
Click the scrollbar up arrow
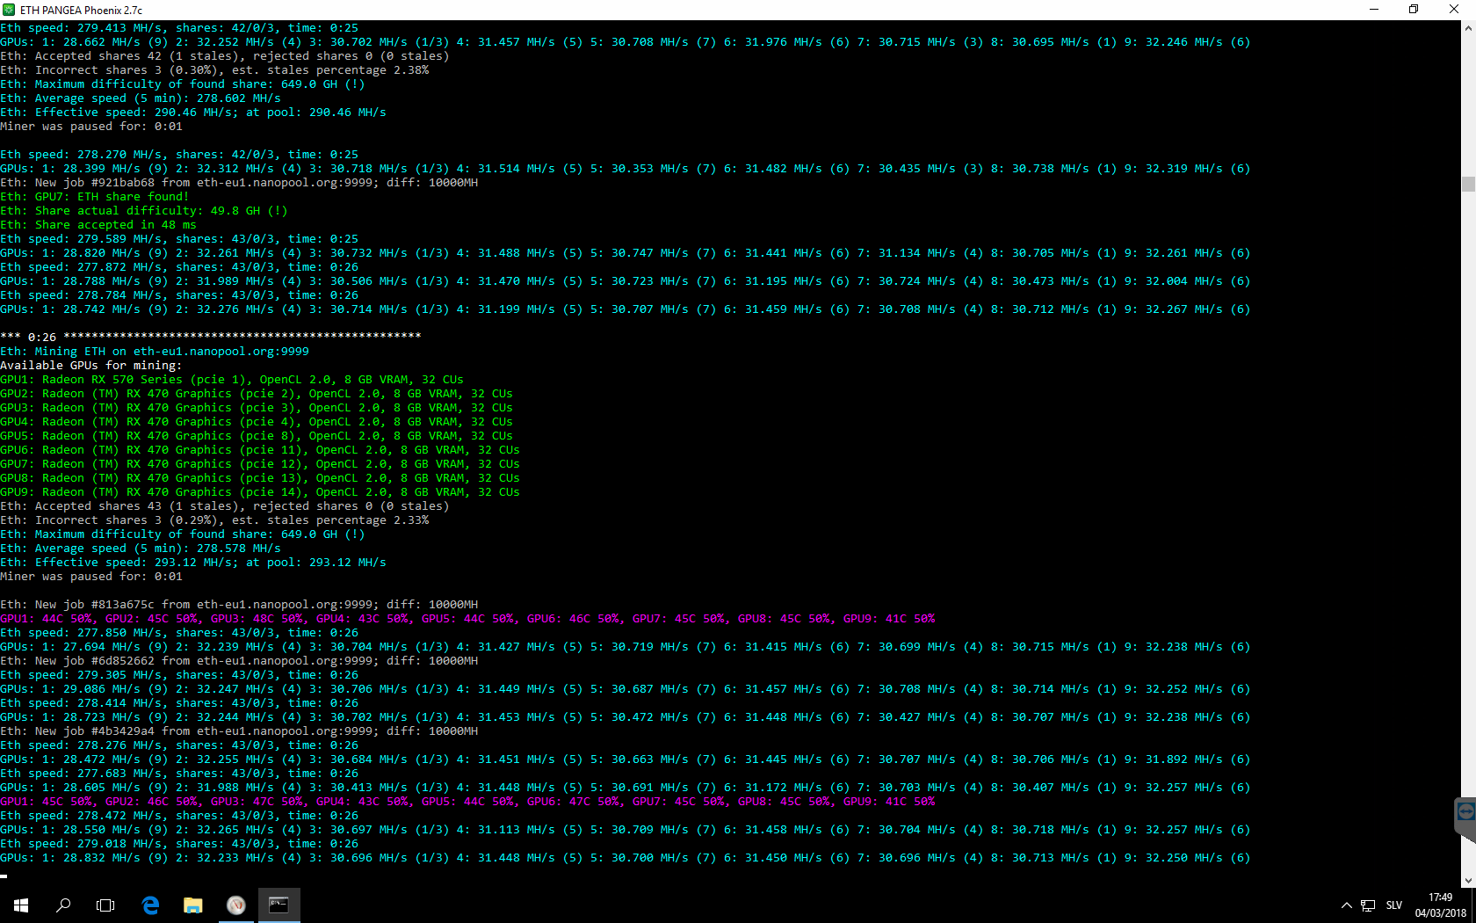click(1468, 28)
